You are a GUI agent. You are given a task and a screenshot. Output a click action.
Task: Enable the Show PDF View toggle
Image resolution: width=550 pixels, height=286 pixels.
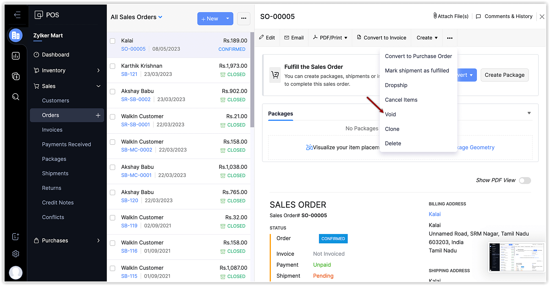tap(525, 181)
